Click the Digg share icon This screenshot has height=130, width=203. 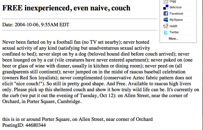(x=166, y=1)
